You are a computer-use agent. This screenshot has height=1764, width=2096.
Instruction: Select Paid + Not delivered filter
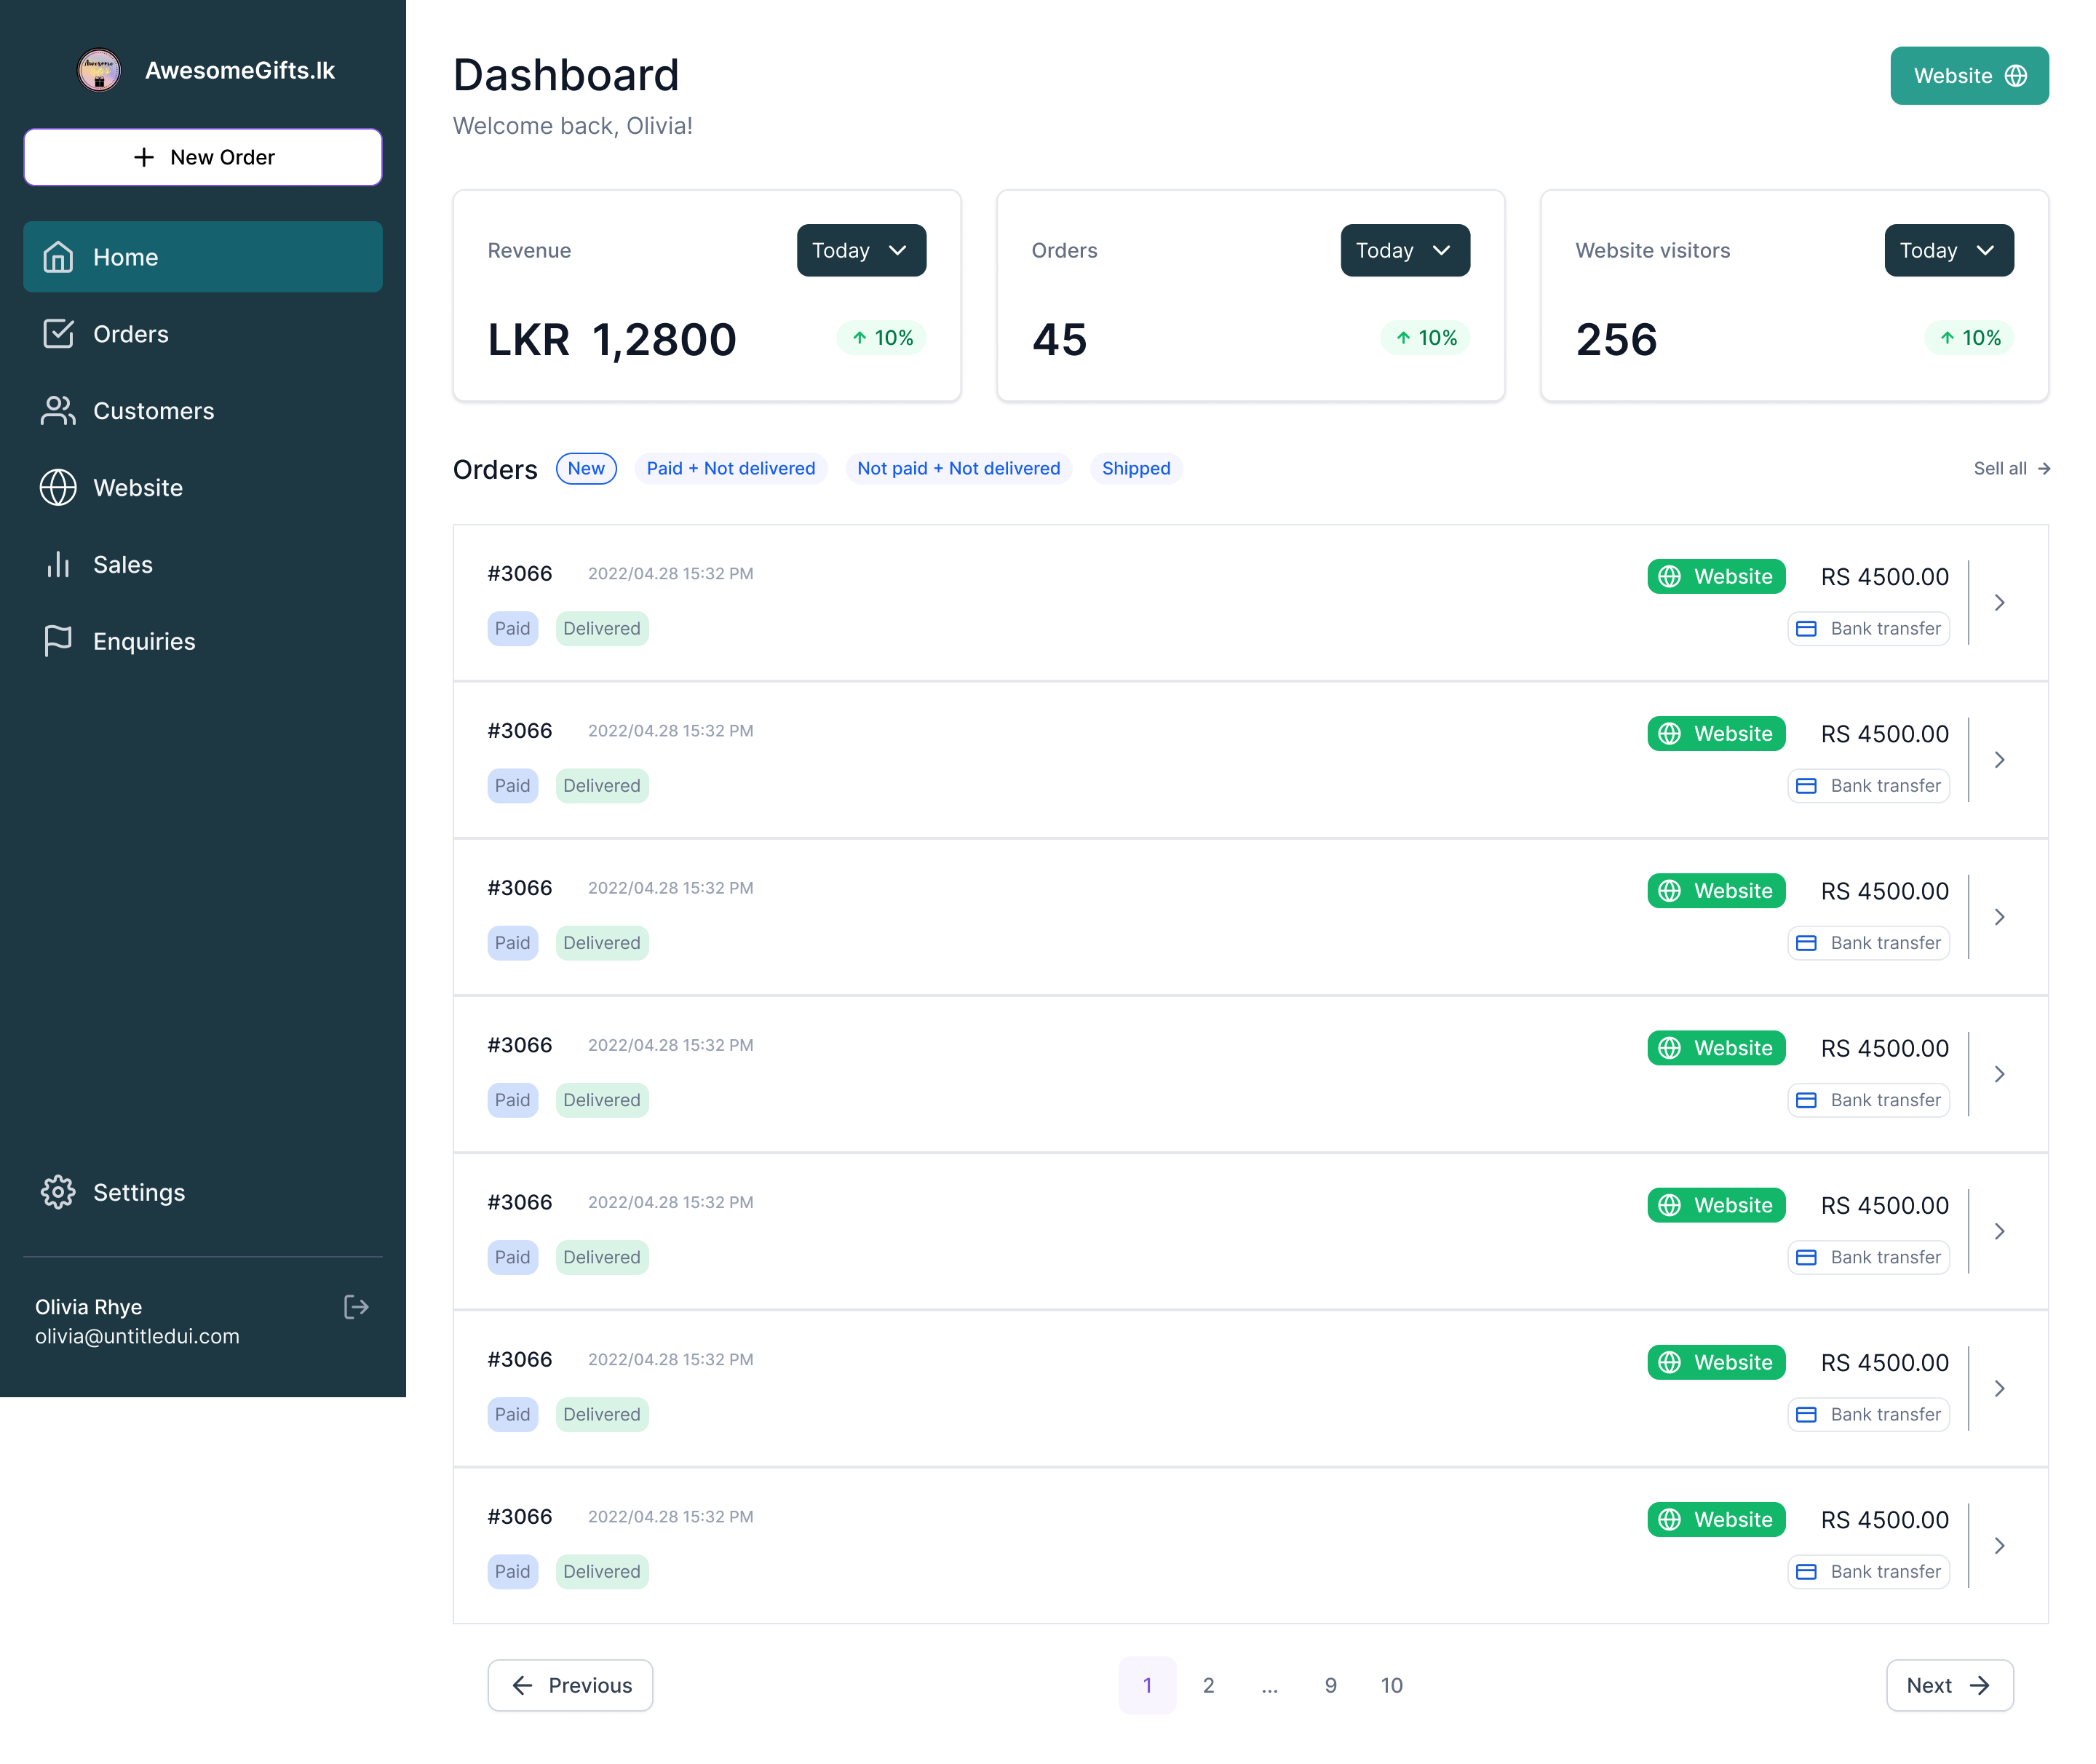point(731,468)
